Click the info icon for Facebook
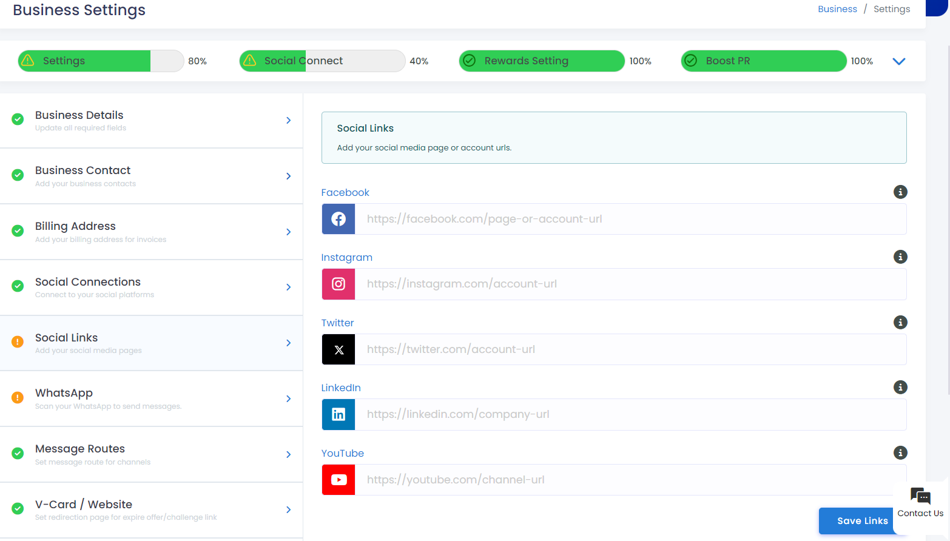Screen dimensions: 950x541 pyautogui.click(x=900, y=192)
